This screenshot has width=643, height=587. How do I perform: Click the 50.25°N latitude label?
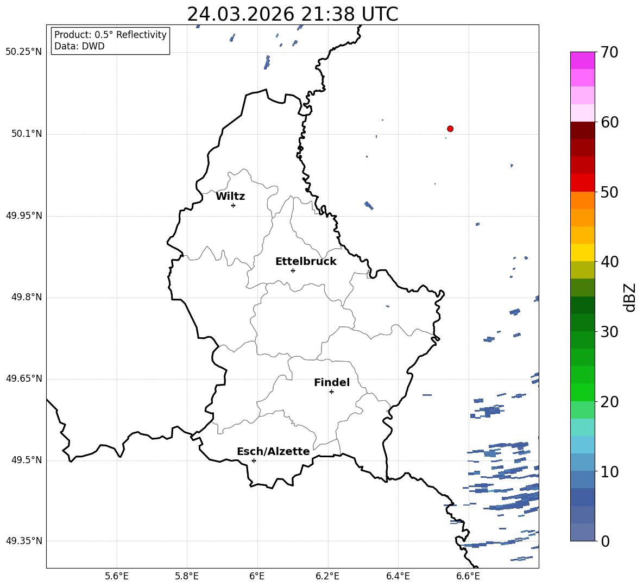coord(24,52)
